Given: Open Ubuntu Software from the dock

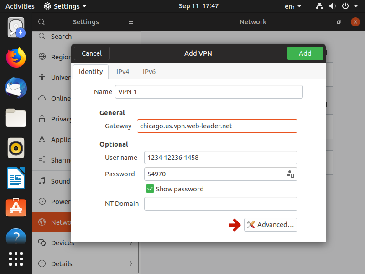Looking at the screenshot, I should pyautogui.click(x=16, y=208).
